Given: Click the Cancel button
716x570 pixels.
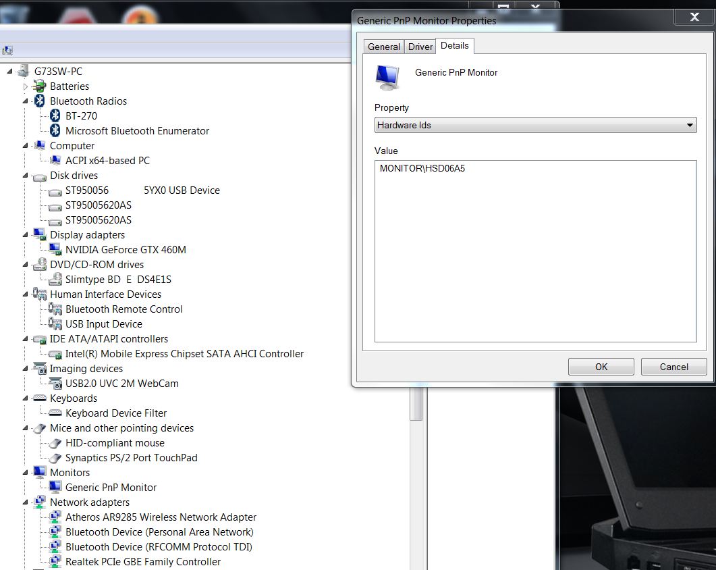Looking at the screenshot, I should pyautogui.click(x=673, y=367).
